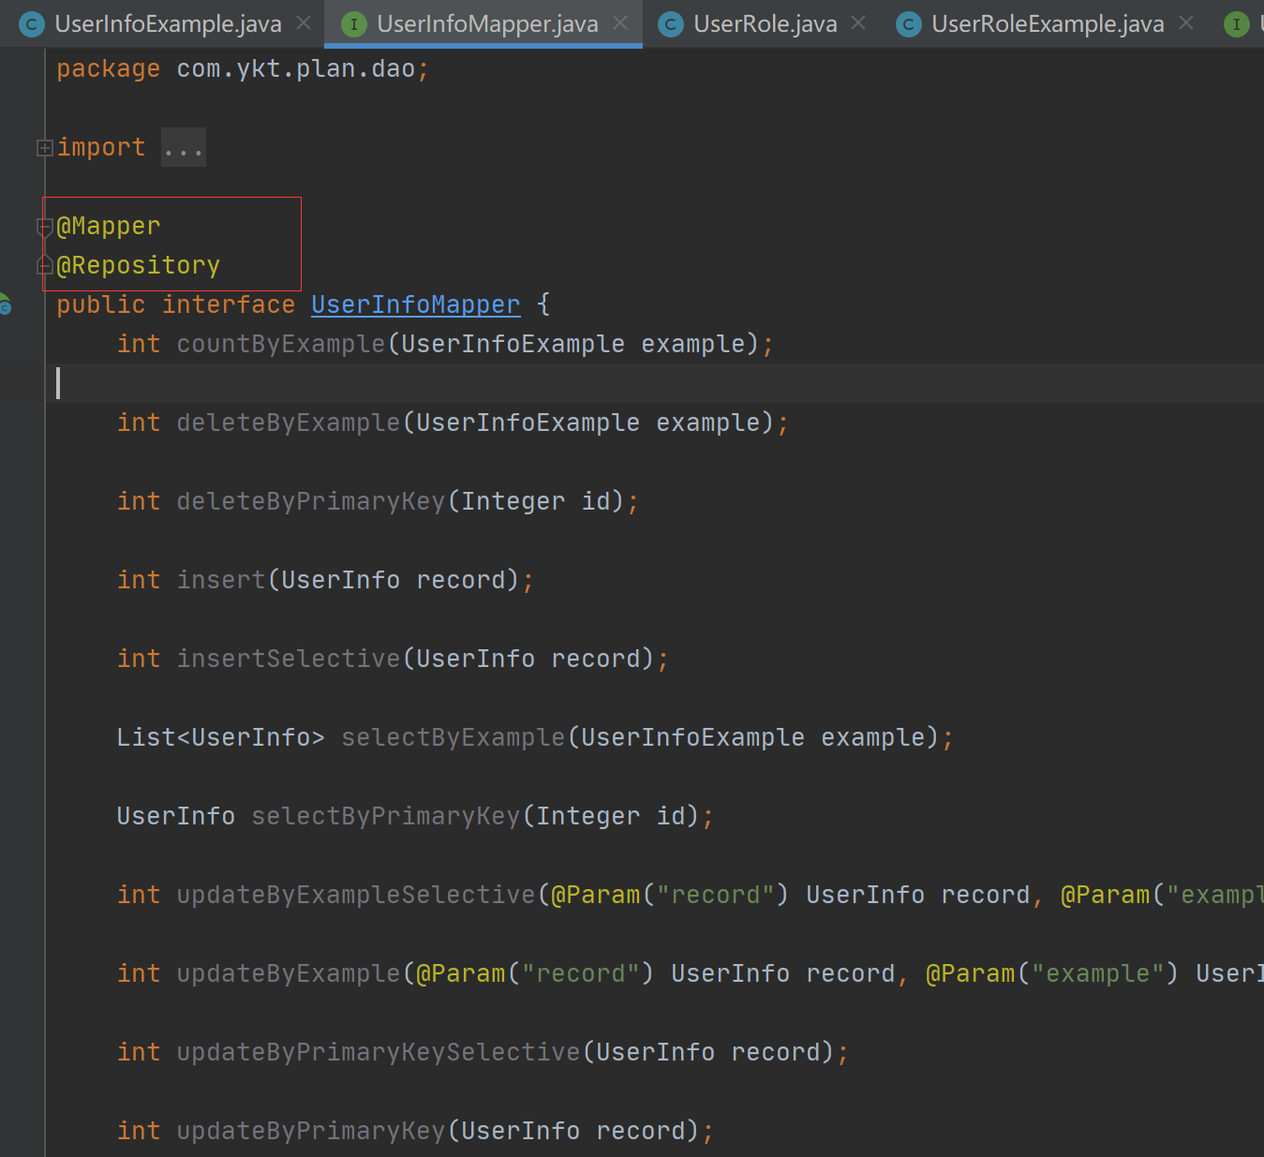Viewport: 1264px width, 1157px height.
Task: Collapse the annotations fold region in the gutter
Action: click(x=43, y=226)
